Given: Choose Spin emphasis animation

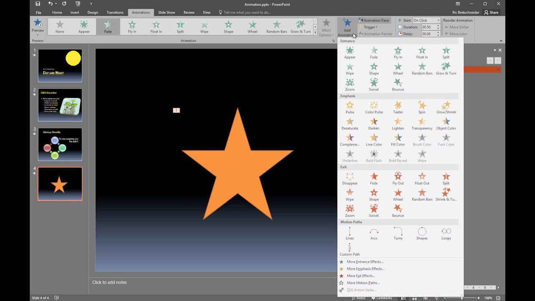Looking at the screenshot, I should [x=422, y=107].
